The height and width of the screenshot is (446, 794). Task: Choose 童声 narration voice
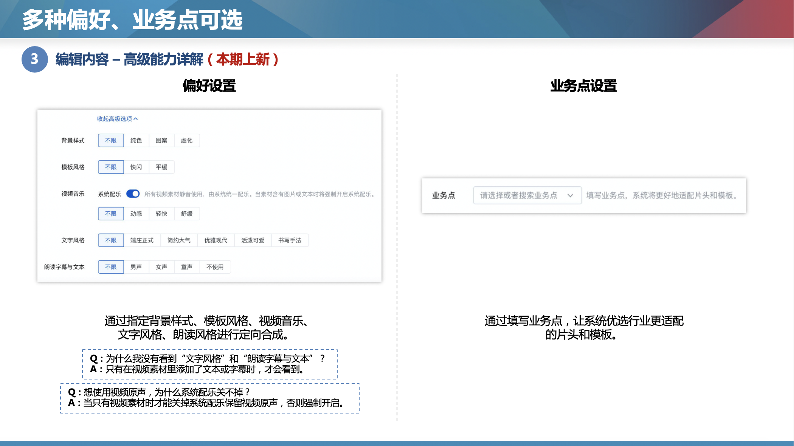[187, 267]
